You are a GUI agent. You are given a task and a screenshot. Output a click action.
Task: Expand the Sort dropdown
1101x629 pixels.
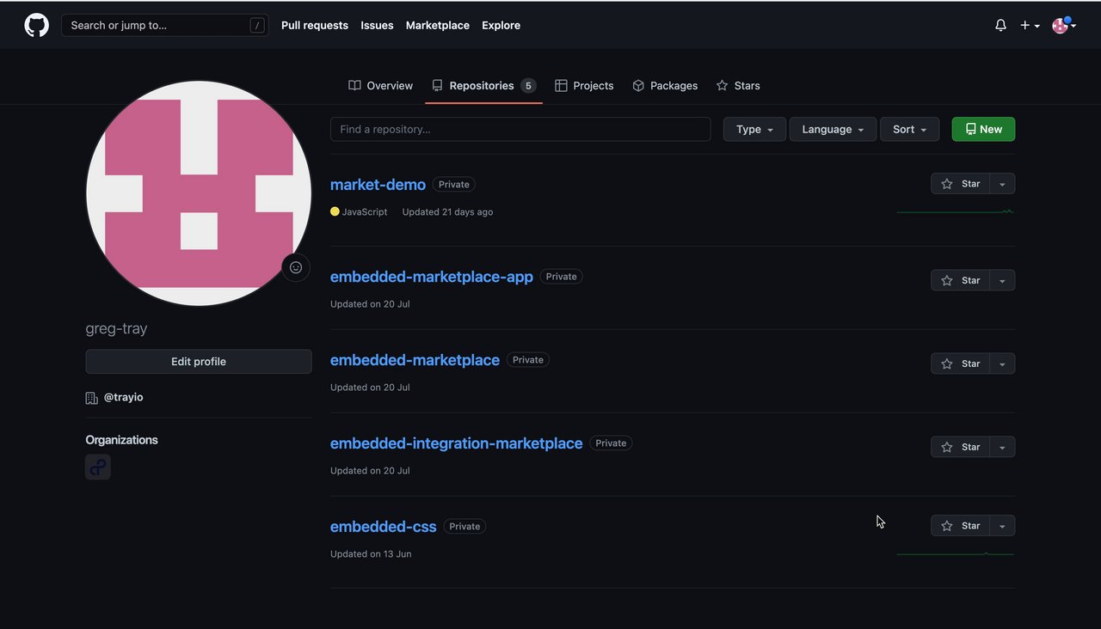point(909,129)
